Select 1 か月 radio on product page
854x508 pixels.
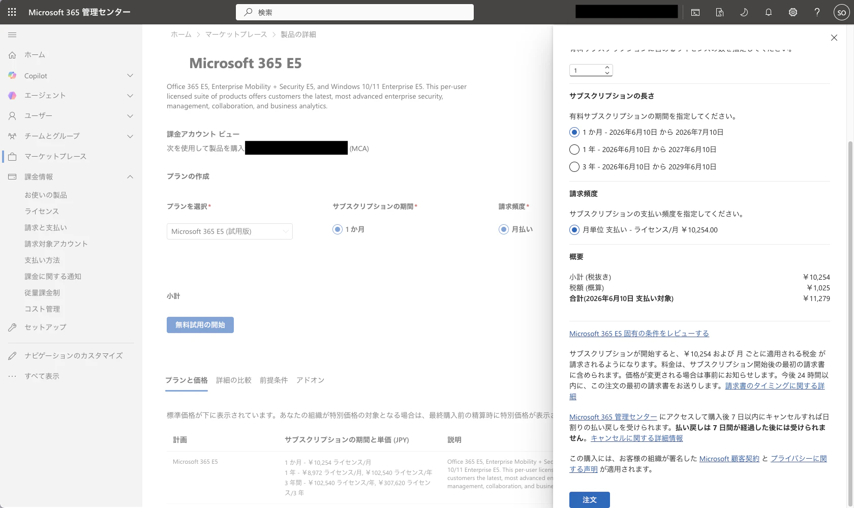[338, 229]
